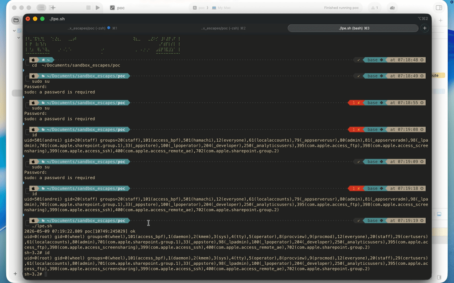Click the ./lpe.sh terminal window title

(x=57, y=19)
